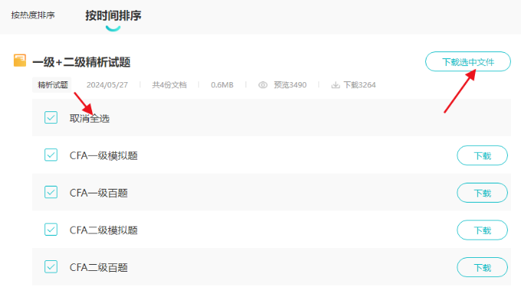
Task: Click the 预览 eye icon
Action: point(263,85)
